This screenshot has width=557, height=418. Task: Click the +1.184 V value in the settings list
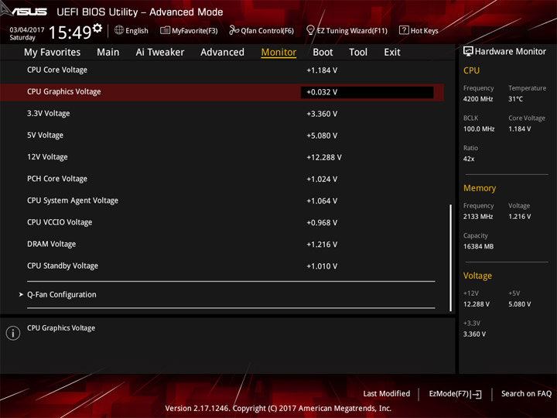tap(322, 70)
